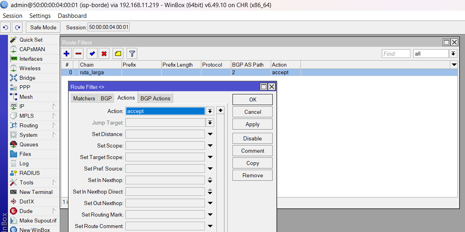Expand the Set Distance field
Viewport: 465px width, 232px height.
click(x=210, y=134)
